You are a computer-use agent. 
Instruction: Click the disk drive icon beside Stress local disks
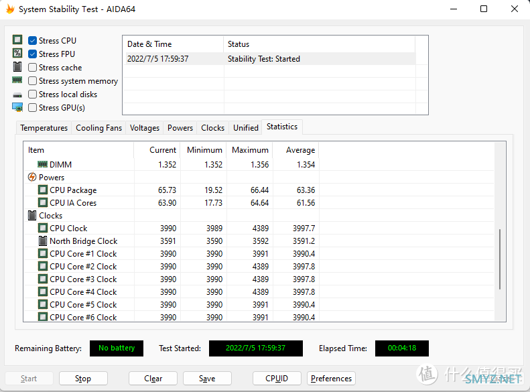click(x=17, y=95)
